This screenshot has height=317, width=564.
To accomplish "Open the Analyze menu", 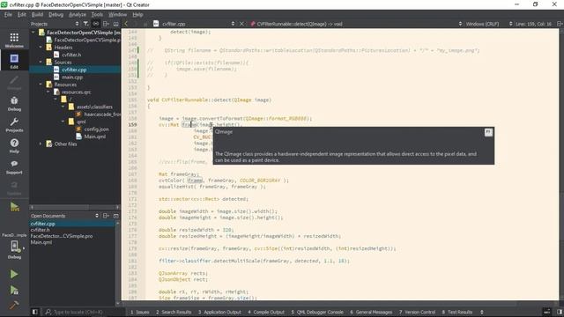I will 78,14.
